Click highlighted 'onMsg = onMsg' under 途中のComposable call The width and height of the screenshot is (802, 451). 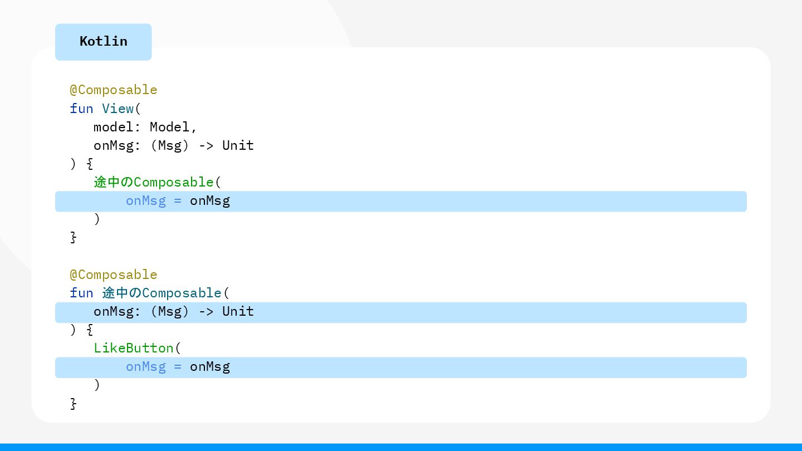[400, 201]
